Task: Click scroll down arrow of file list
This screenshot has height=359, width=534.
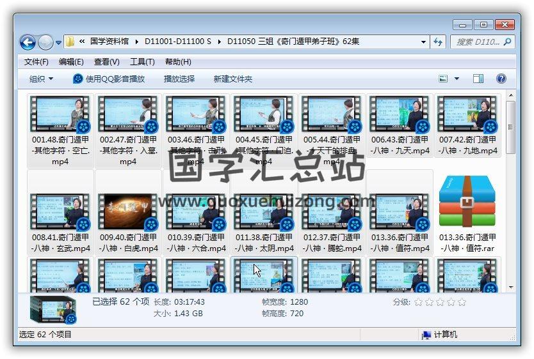Action: 510,287
